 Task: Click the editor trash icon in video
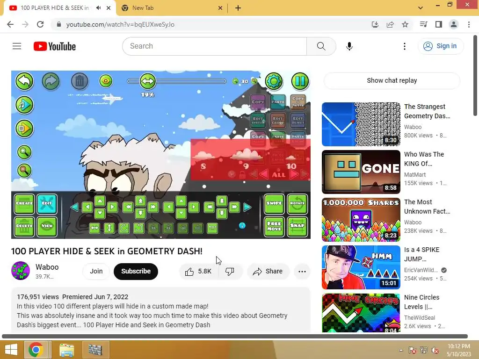pos(80,81)
